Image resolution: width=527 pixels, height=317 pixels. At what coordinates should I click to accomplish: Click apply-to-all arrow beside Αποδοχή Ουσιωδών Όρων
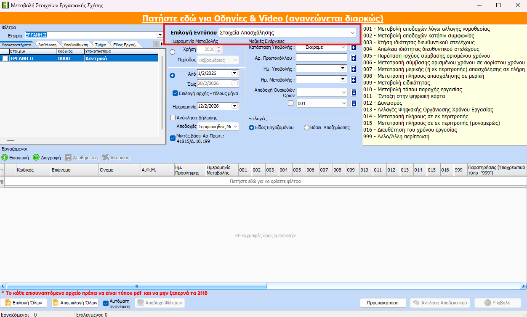(x=354, y=92)
